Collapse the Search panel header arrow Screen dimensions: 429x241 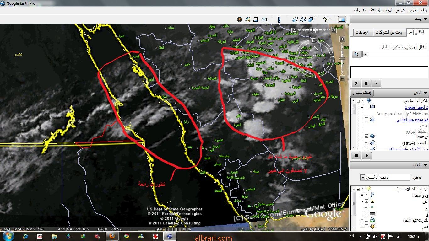[426, 19]
